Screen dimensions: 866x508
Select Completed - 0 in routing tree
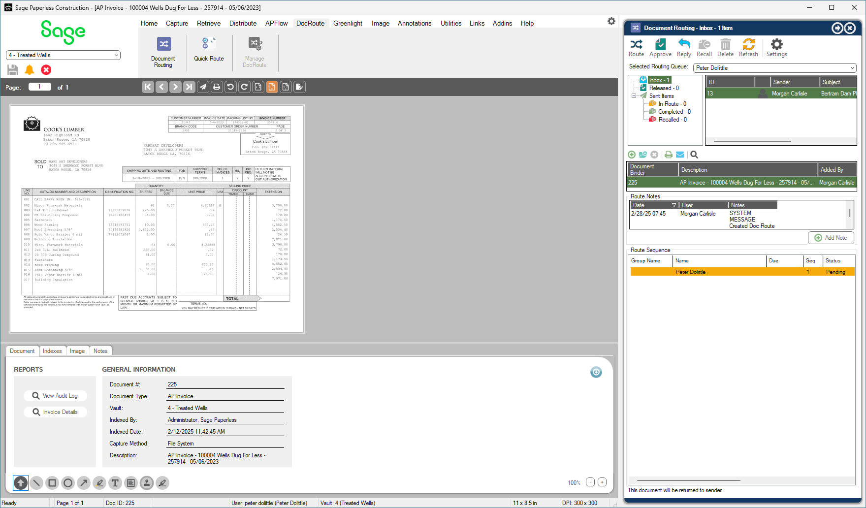pos(674,112)
